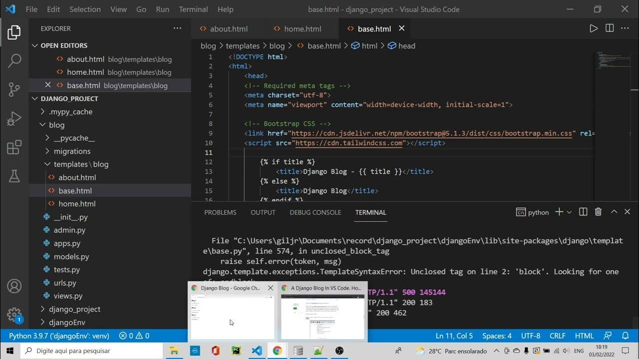The height and width of the screenshot is (359, 639).
Task: Open the Accounts icon in activity bar
Action: pos(14,286)
